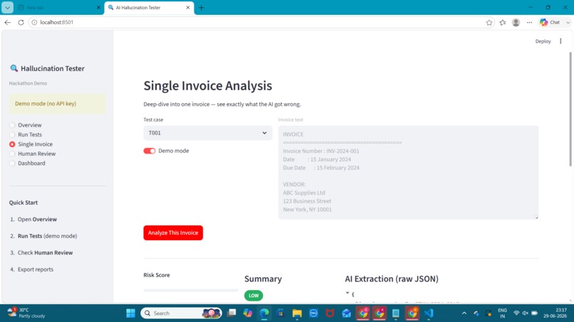Click the Run Tests (demo mode) step
The height and width of the screenshot is (322, 574).
[47, 236]
